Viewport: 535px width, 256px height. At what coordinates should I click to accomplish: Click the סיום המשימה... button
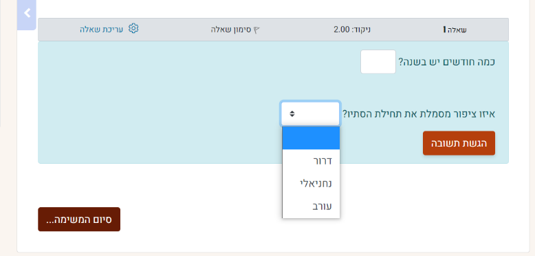pos(79,219)
